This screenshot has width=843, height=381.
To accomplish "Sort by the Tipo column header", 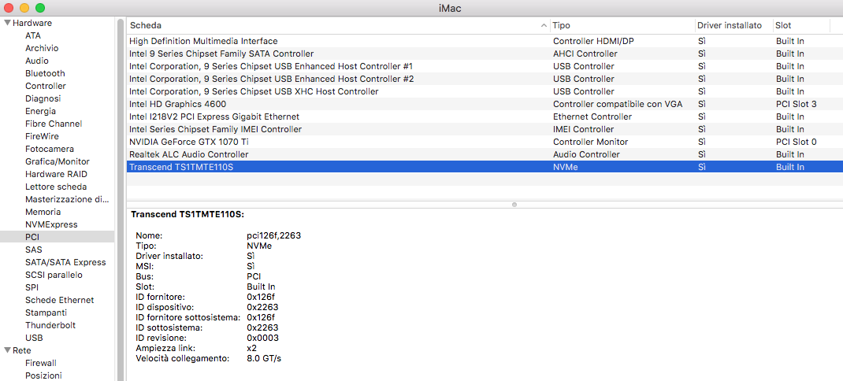I will pos(561,25).
